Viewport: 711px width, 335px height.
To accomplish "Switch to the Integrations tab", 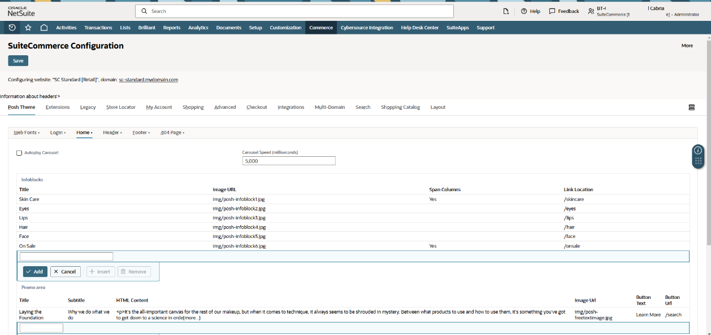I will pyautogui.click(x=291, y=107).
